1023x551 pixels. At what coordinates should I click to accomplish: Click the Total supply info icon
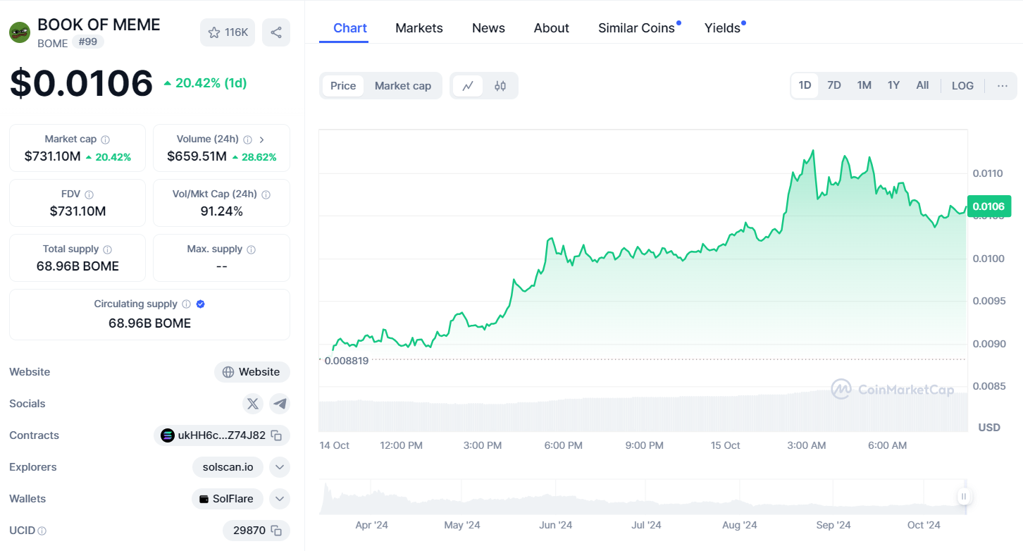[107, 249]
